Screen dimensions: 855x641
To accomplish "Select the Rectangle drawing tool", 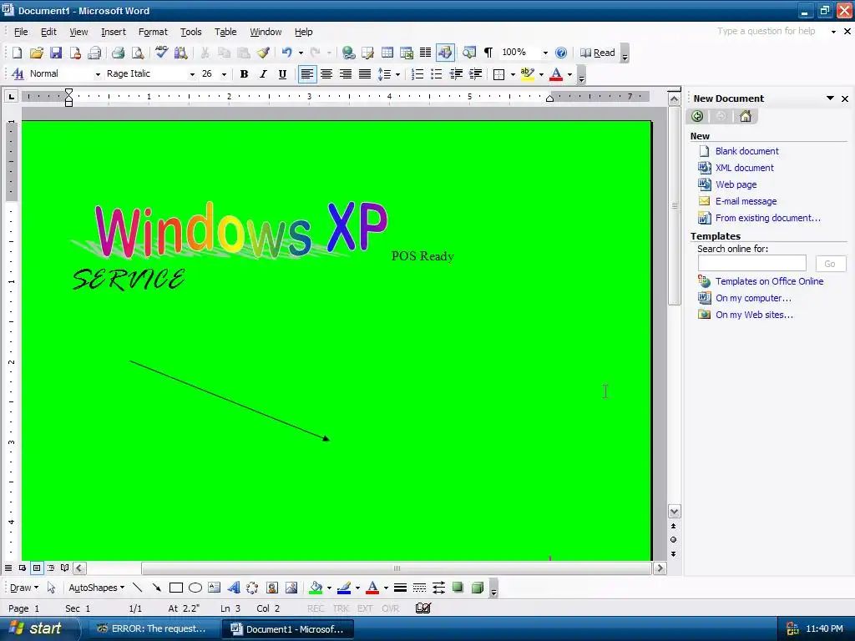I will click(175, 588).
